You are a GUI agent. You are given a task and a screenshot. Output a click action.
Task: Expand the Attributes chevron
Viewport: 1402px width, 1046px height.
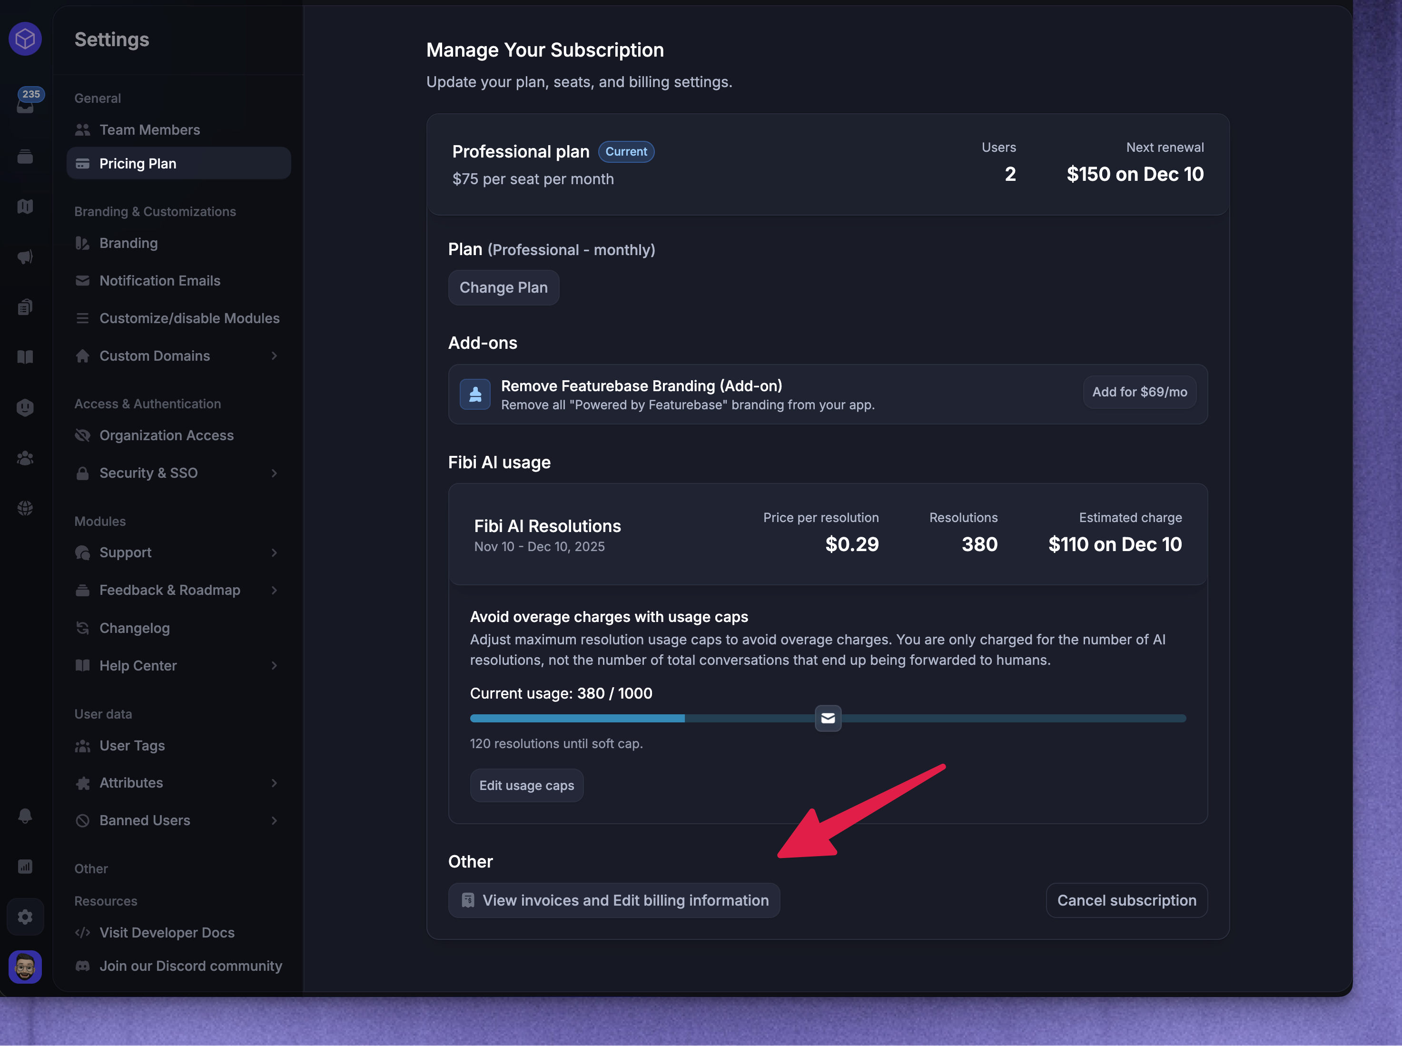click(274, 783)
